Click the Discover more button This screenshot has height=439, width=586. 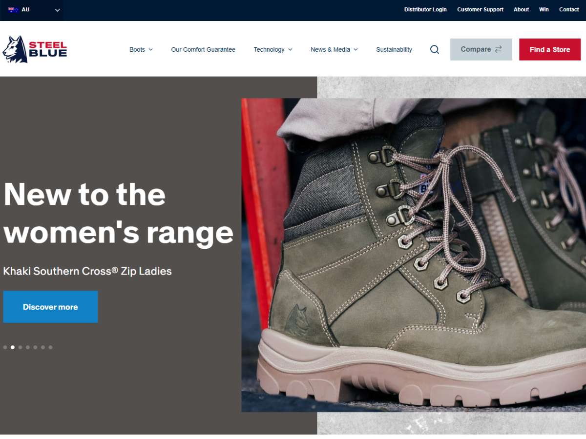(50, 307)
